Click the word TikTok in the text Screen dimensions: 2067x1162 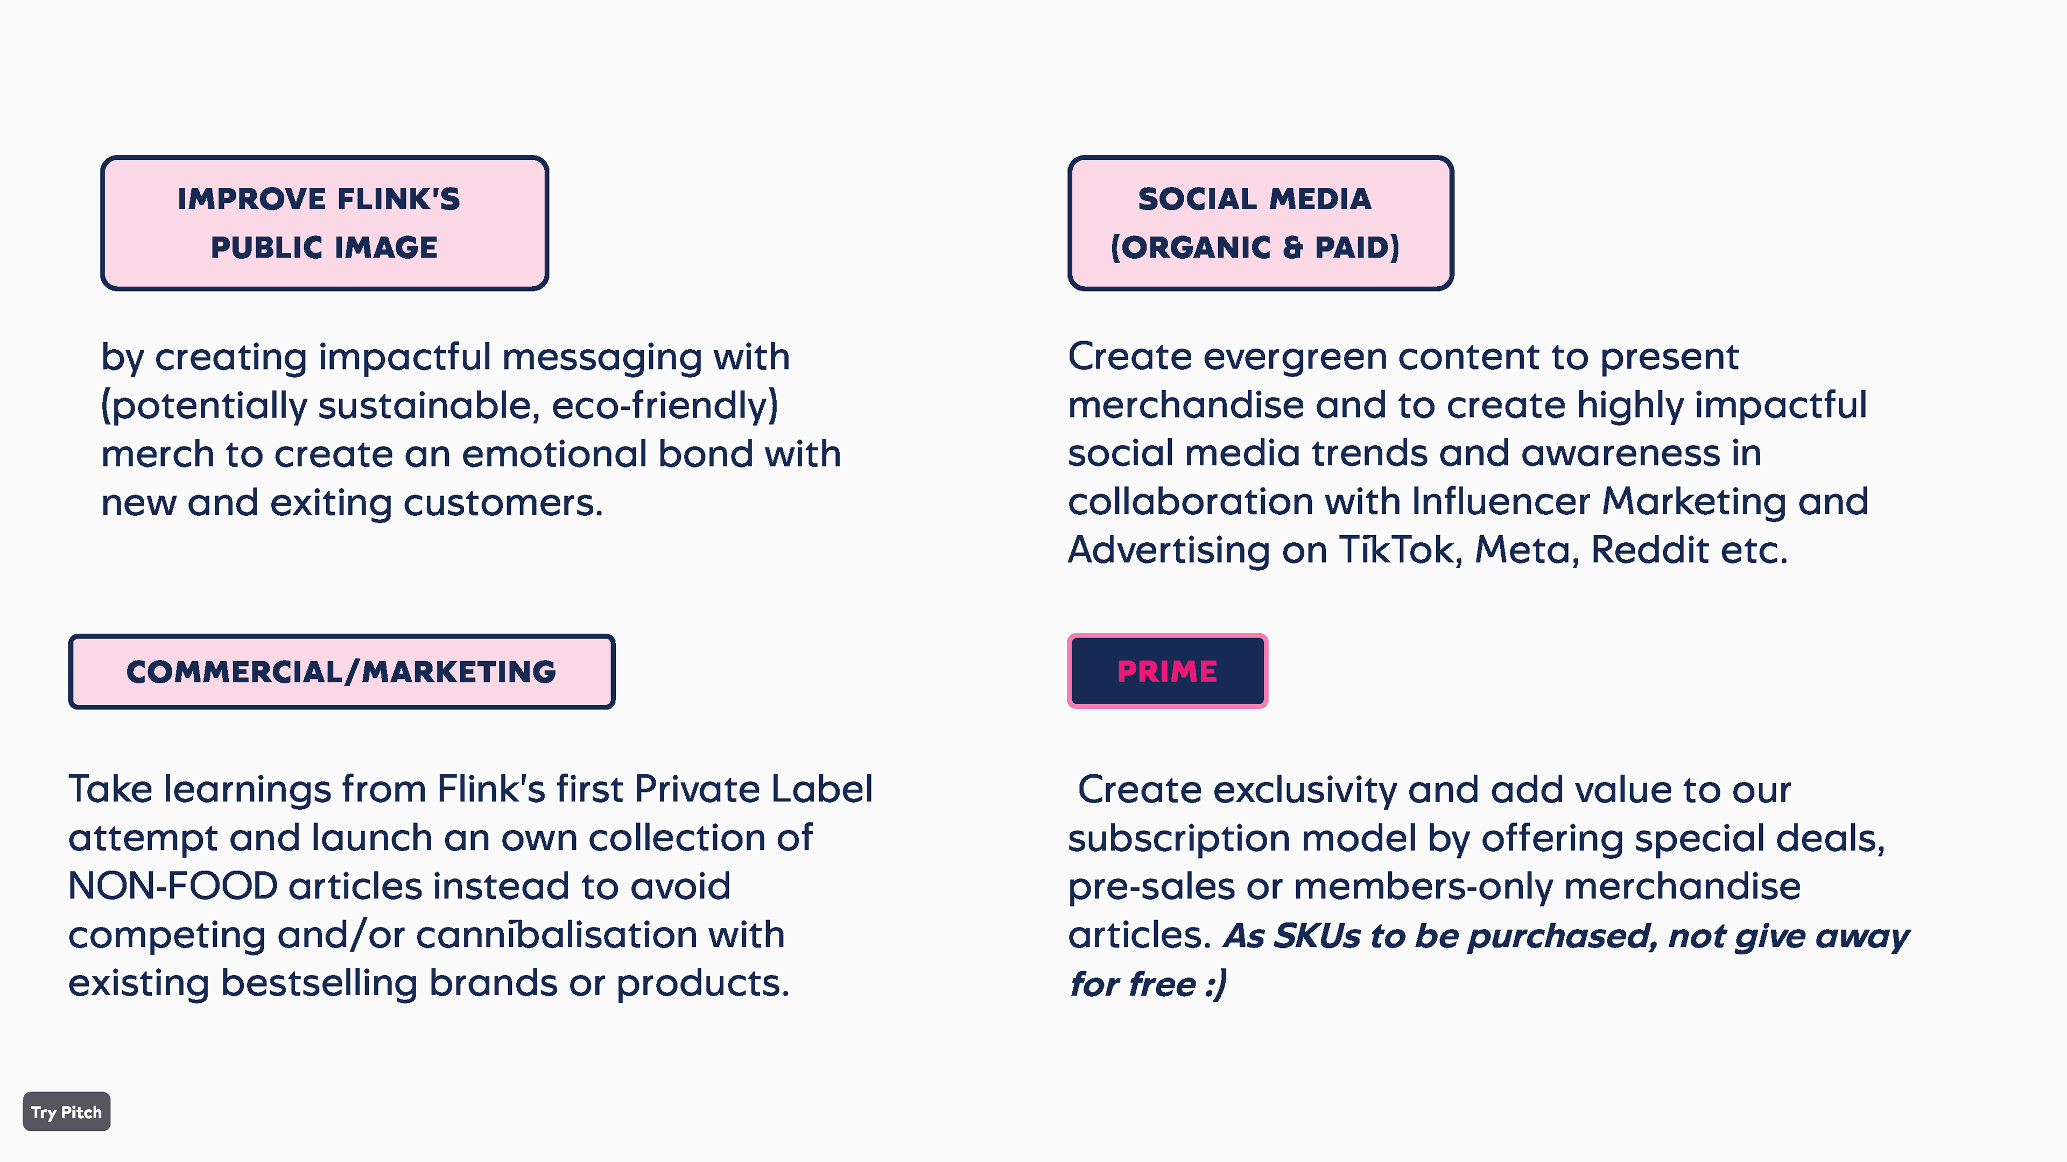tap(1397, 550)
